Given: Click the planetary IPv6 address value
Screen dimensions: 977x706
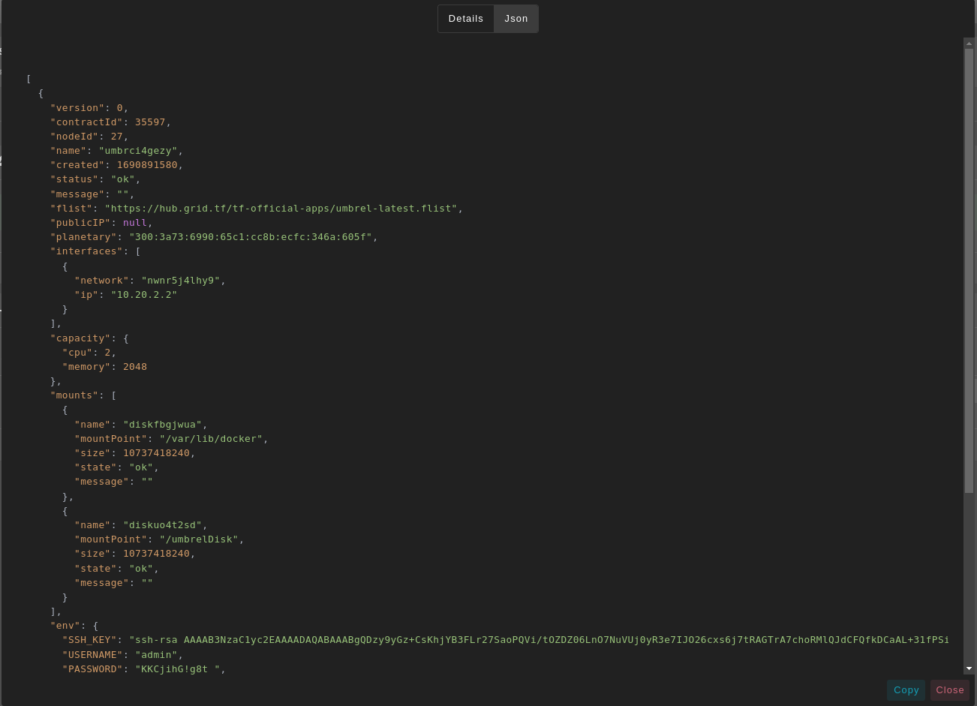Looking at the screenshot, I should 251,237.
